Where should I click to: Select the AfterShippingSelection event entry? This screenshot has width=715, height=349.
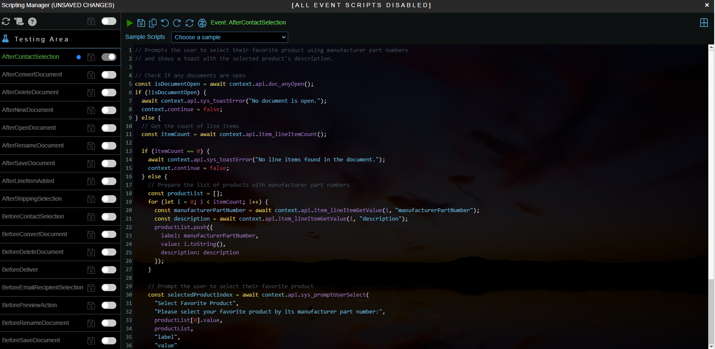click(32, 199)
